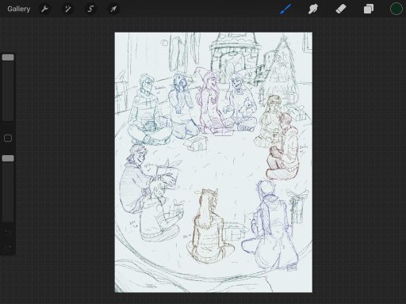Screen dimensions: 406x304
Task: Select the Brush tool
Action: [x=285, y=9]
